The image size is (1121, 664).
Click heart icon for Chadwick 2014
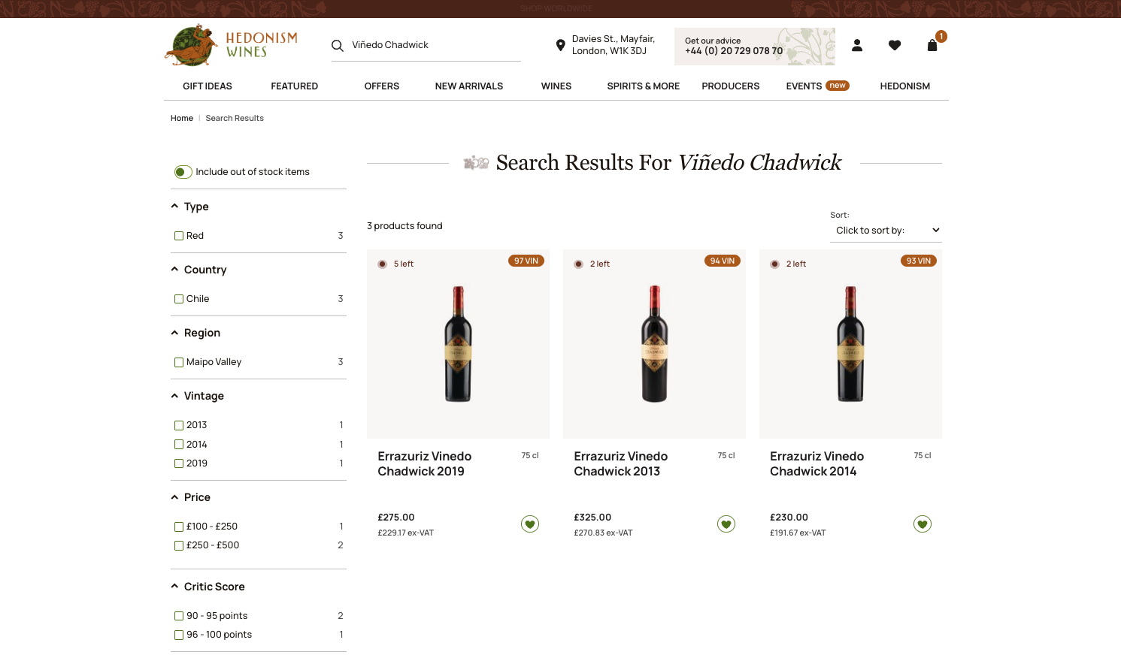922,524
